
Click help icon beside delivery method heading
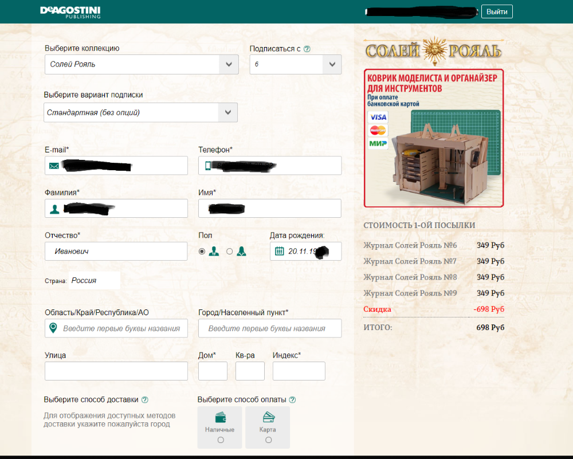(x=145, y=399)
